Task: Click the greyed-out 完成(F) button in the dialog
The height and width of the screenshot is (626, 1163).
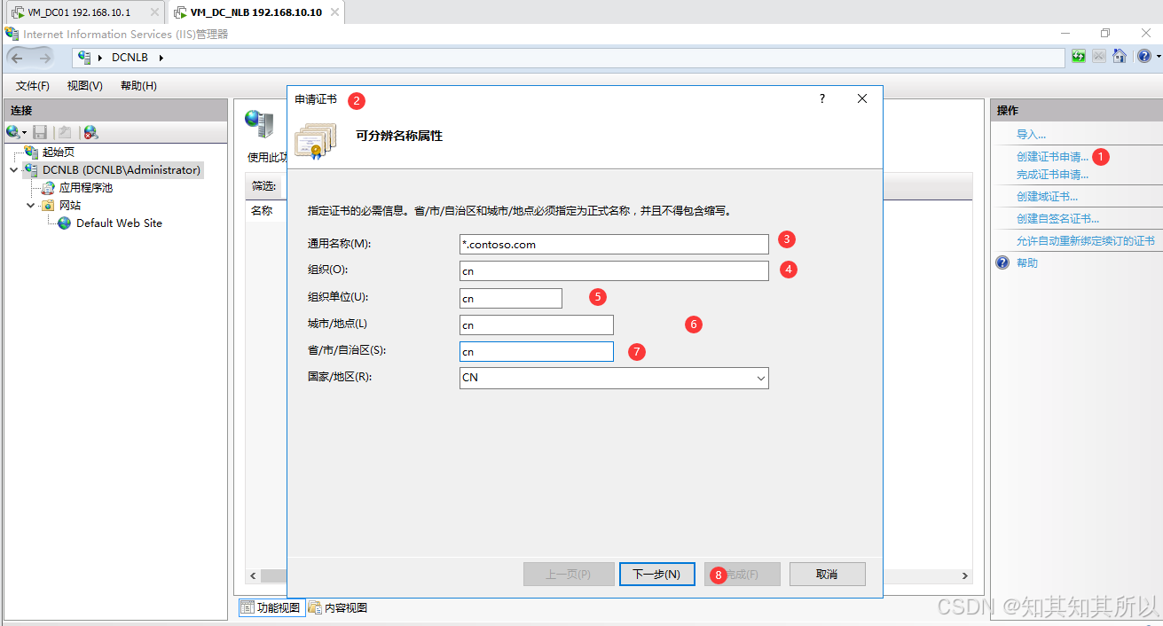Action: [743, 574]
